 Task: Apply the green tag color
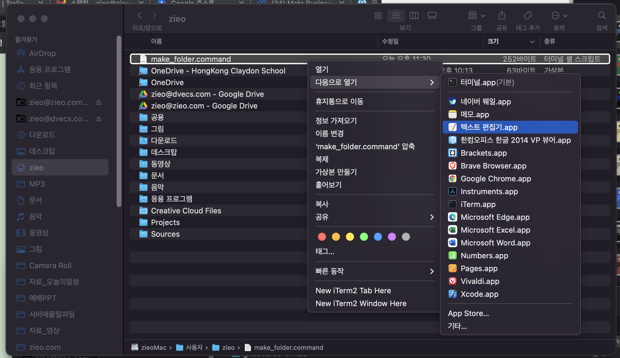(x=364, y=237)
